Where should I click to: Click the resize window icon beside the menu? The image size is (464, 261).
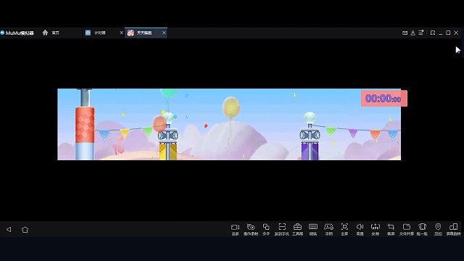point(433,33)
